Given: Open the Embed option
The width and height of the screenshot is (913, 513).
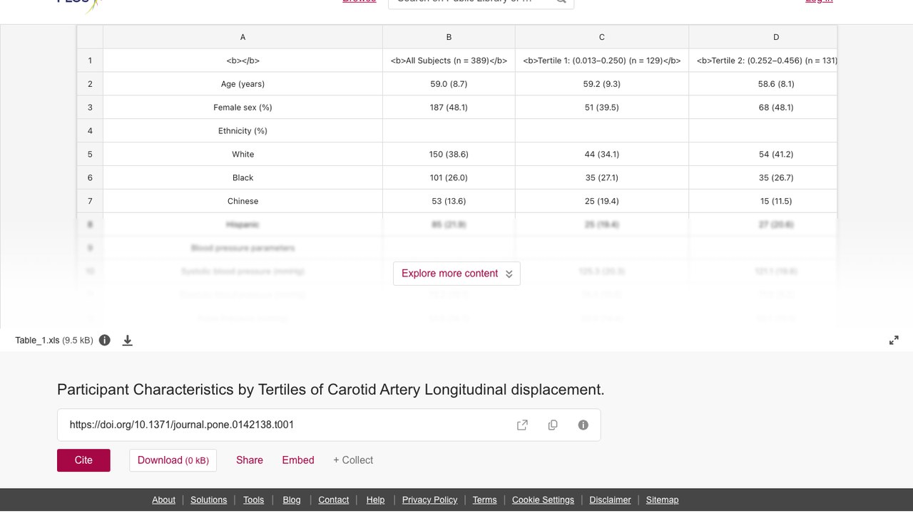Looking at the screenshot, I should click(x=298, y=460).
